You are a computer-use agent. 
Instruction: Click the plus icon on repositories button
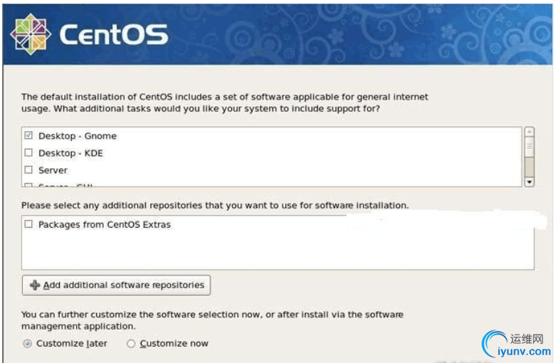point(35,285)
